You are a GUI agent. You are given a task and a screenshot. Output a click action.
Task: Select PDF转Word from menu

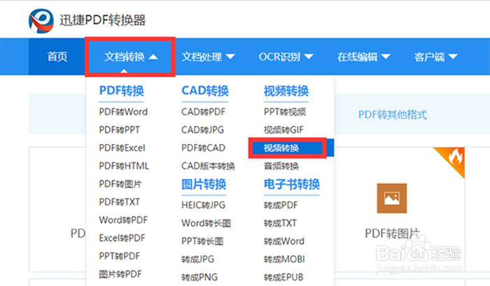(123, 112)
